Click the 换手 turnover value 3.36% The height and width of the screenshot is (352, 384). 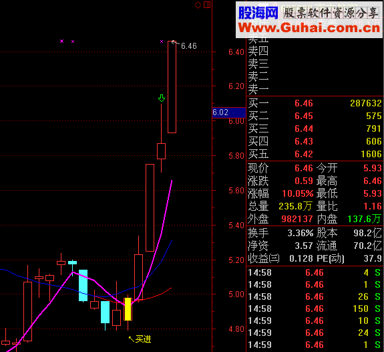click(x=301, y=233)
